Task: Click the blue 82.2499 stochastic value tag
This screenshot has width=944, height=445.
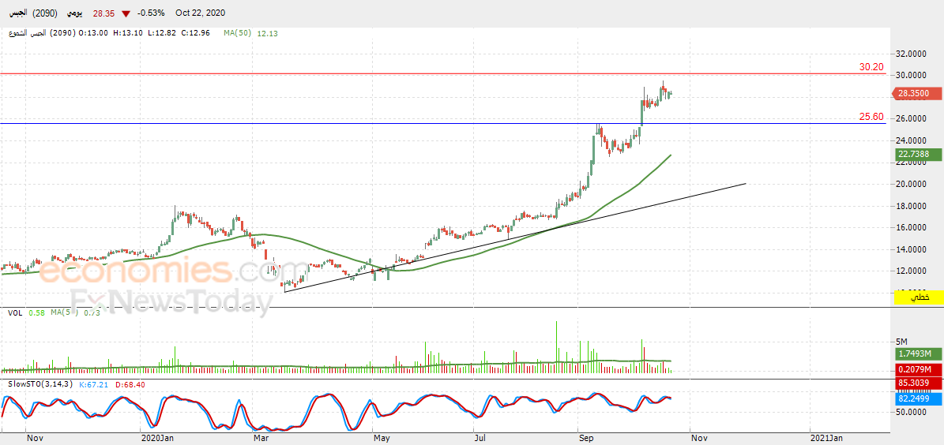Action: coord(915,398)
